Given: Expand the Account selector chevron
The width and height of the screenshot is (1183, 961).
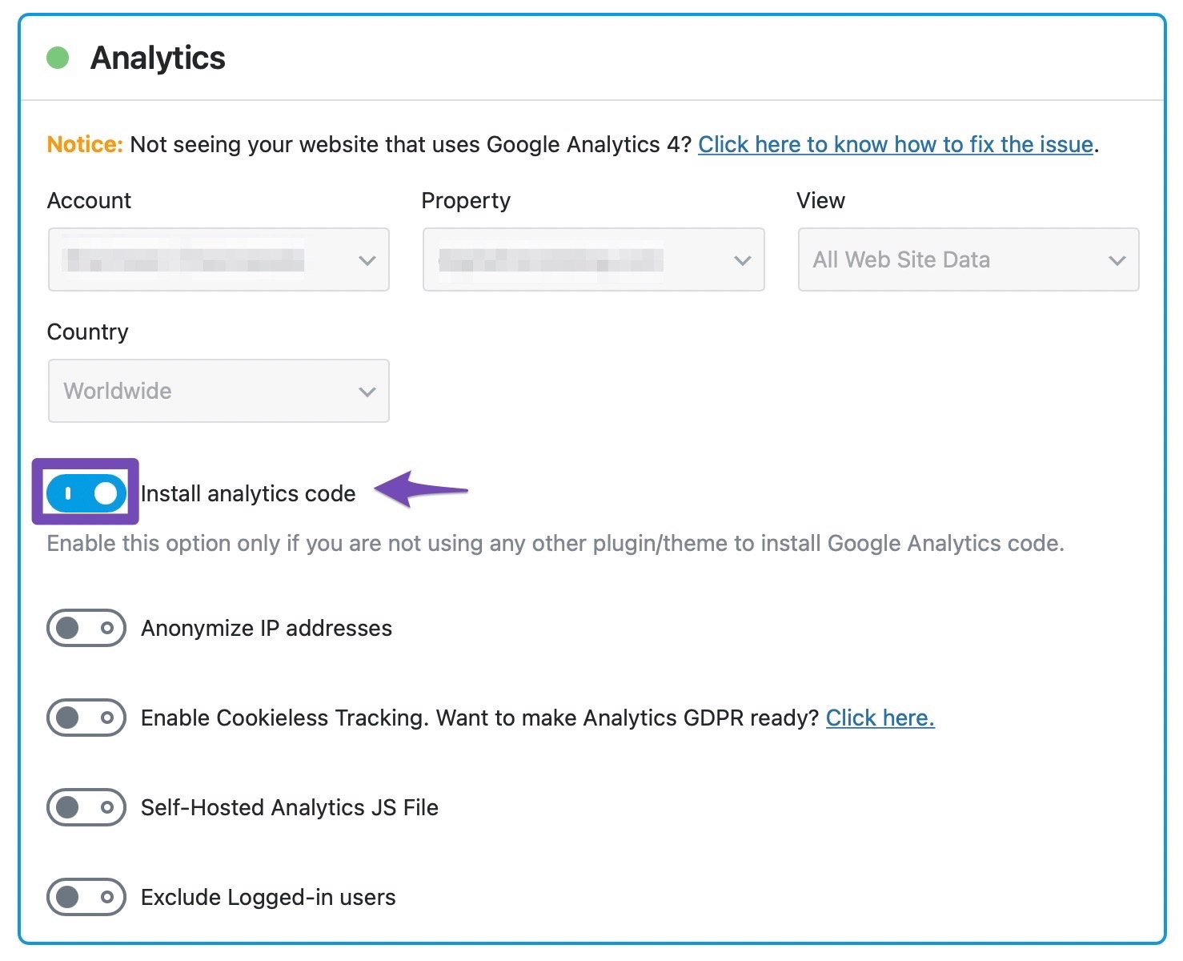Looking at the screenshot, I should [367, 259].
